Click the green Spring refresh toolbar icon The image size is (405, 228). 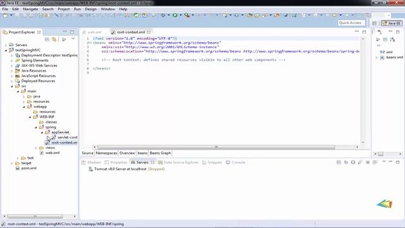coord(136,15)
